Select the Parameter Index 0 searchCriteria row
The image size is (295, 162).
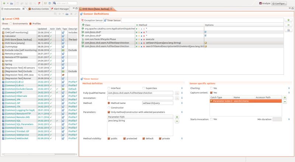pyautogui.click(x=246, y=101)
